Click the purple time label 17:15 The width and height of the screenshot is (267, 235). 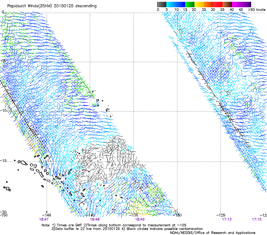pos(257,219)
